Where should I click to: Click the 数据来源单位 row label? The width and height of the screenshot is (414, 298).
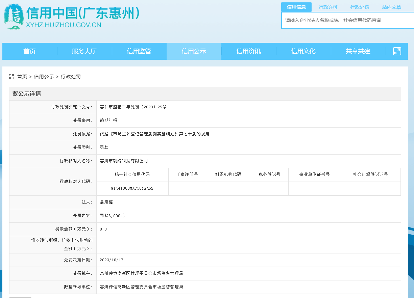pyautogui.click(x=78, y=287)
